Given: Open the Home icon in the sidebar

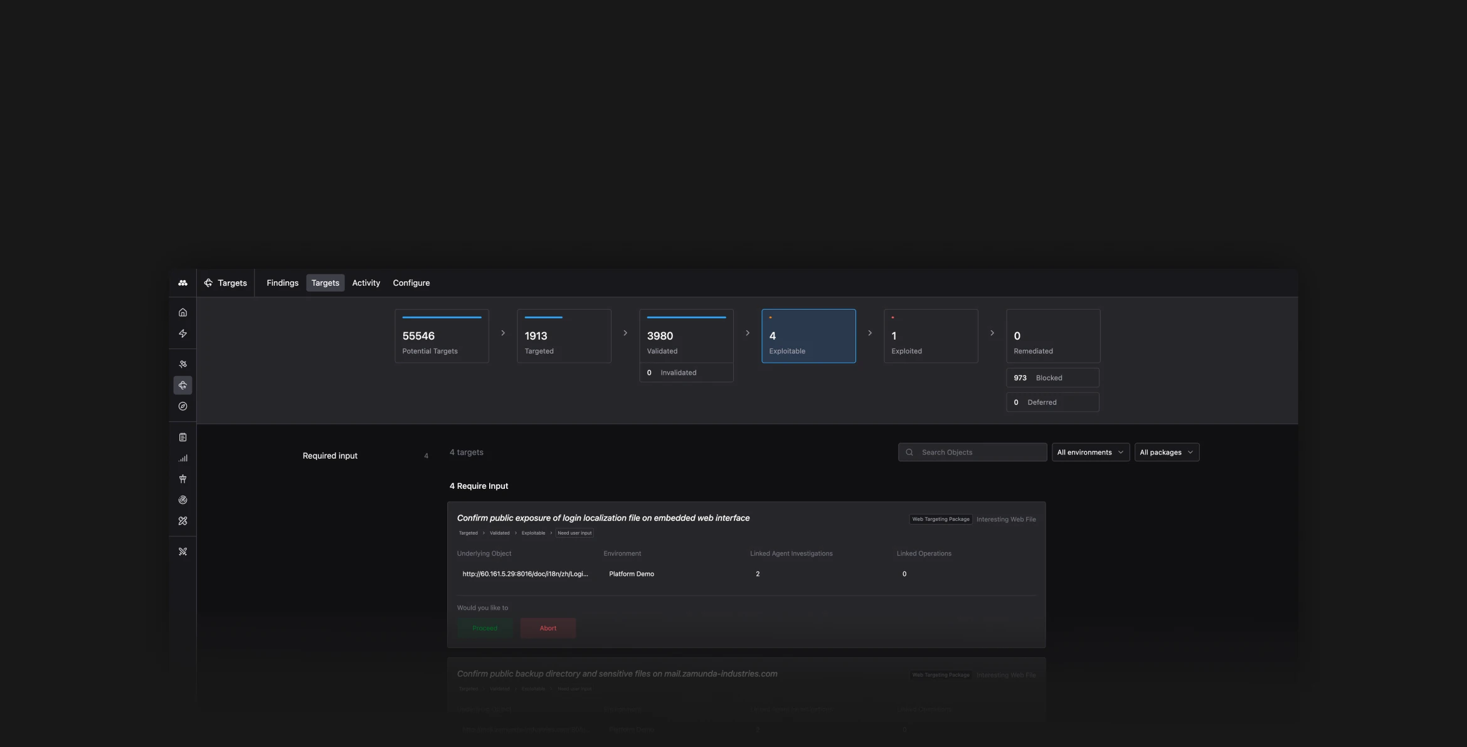Looking at the screenshot, I should tap(183, 312).
